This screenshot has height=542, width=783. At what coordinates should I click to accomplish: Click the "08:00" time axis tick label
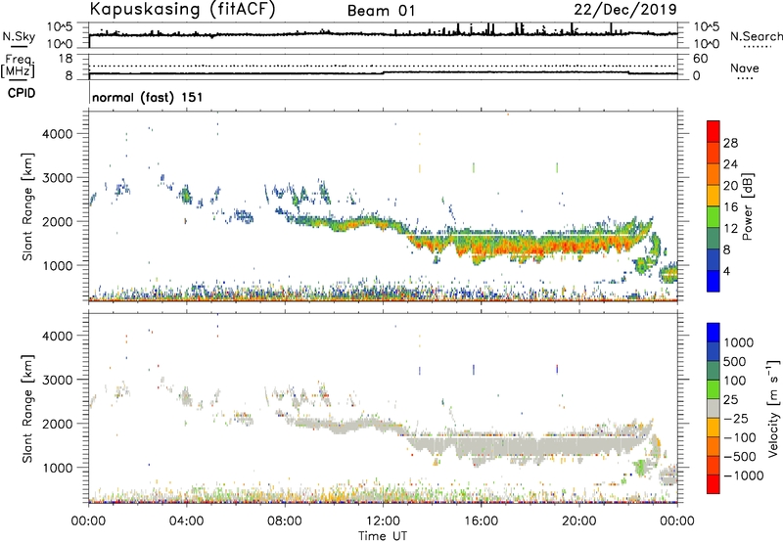click(285, 521)
